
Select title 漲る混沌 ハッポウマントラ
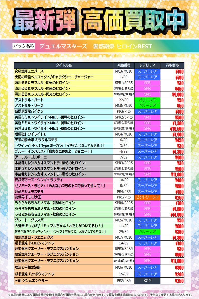tap(35, 274)
